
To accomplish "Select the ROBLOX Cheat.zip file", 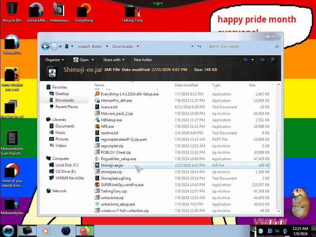I will [x=182, y=152].
